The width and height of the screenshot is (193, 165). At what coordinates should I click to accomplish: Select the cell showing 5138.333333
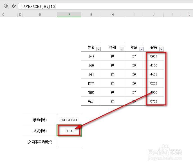pos(69,120)
